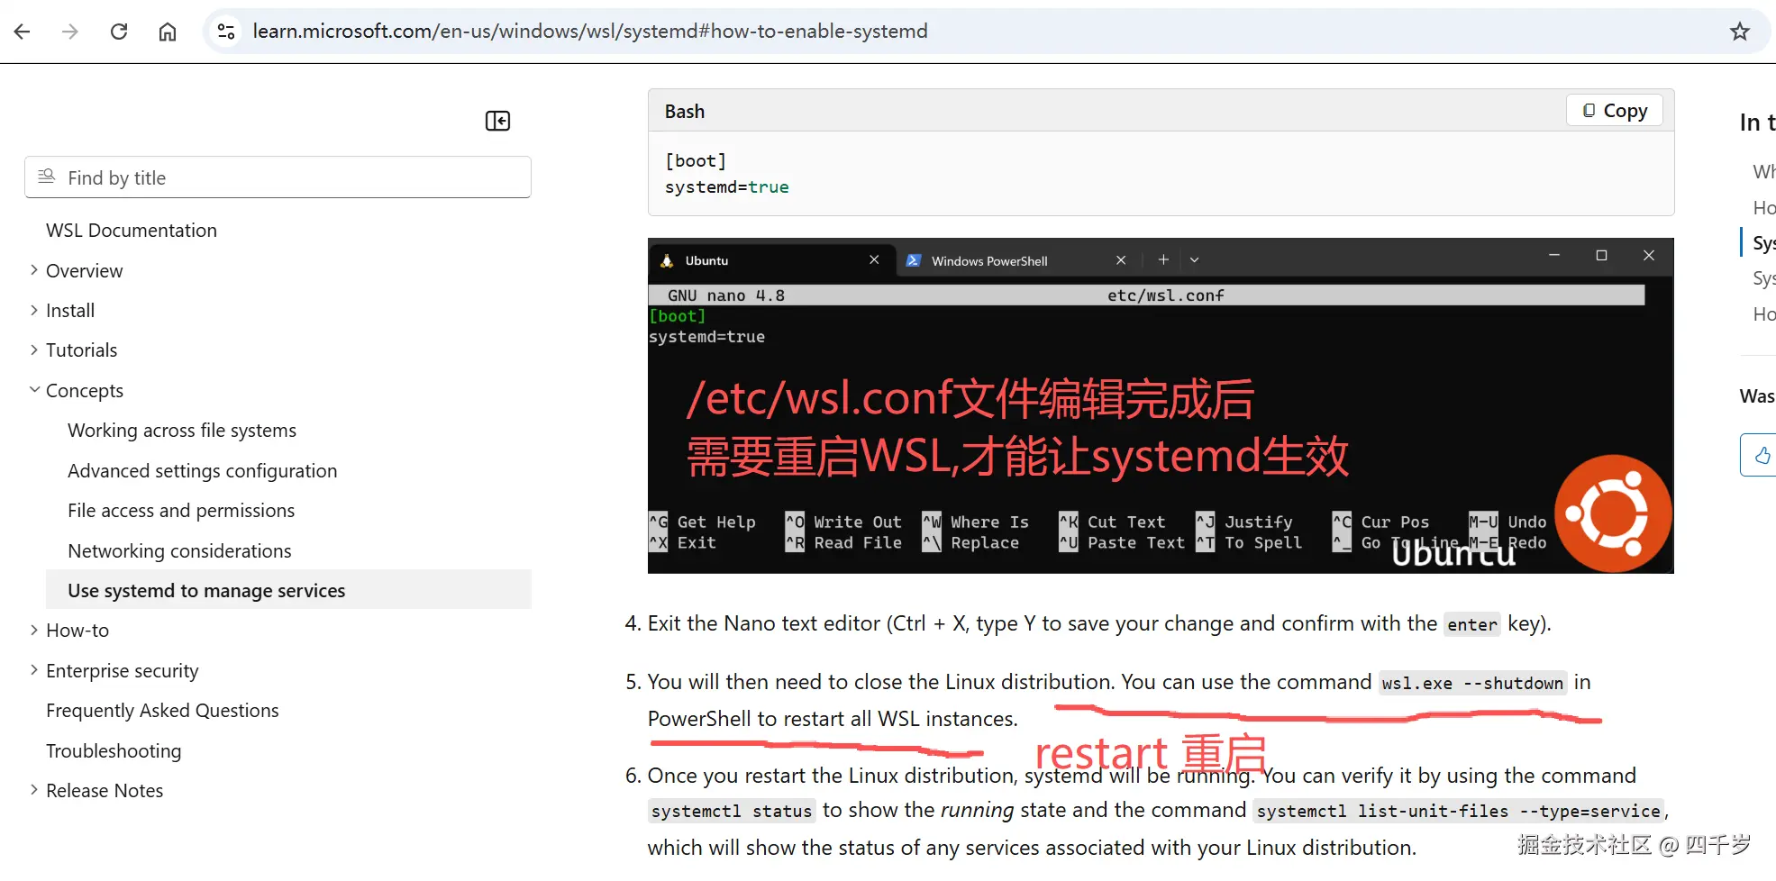Image resolution: width=1776 pixels, height=881 pixels.
Task: Copy the Bash code snippet
Action: (1613, 110)
